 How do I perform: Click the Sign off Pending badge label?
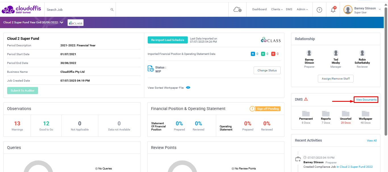coord(268,109)
